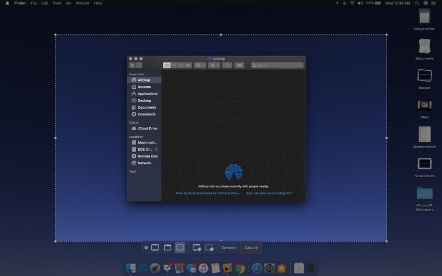Open the Window menu
The image size is (442, 276).
pos(82,3)
